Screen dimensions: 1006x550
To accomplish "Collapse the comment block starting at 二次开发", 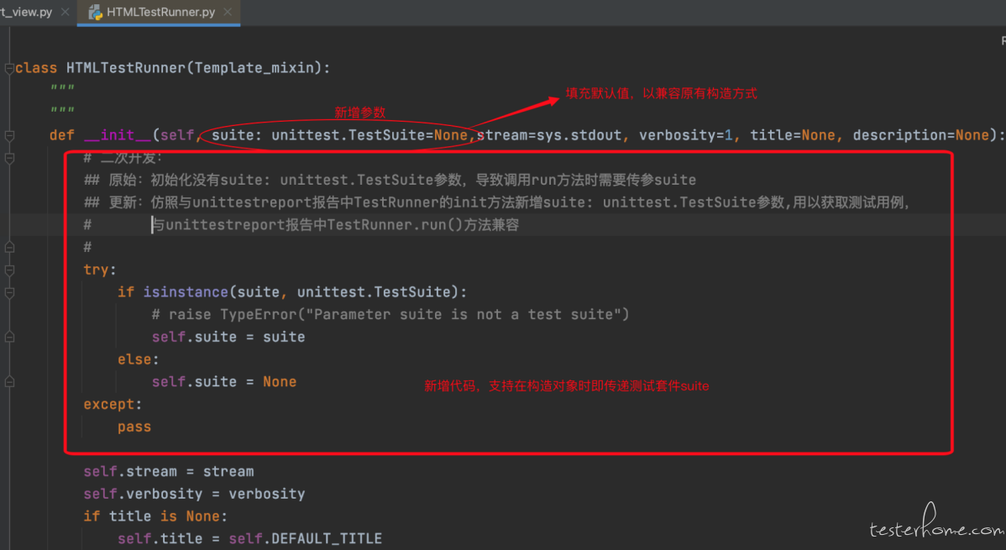I will 9,158.
